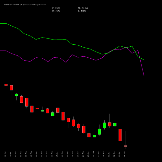Select the 02 Dec date label
Image resolution: width=162 pixels, height=162 pixels.
tap(114, 154)
